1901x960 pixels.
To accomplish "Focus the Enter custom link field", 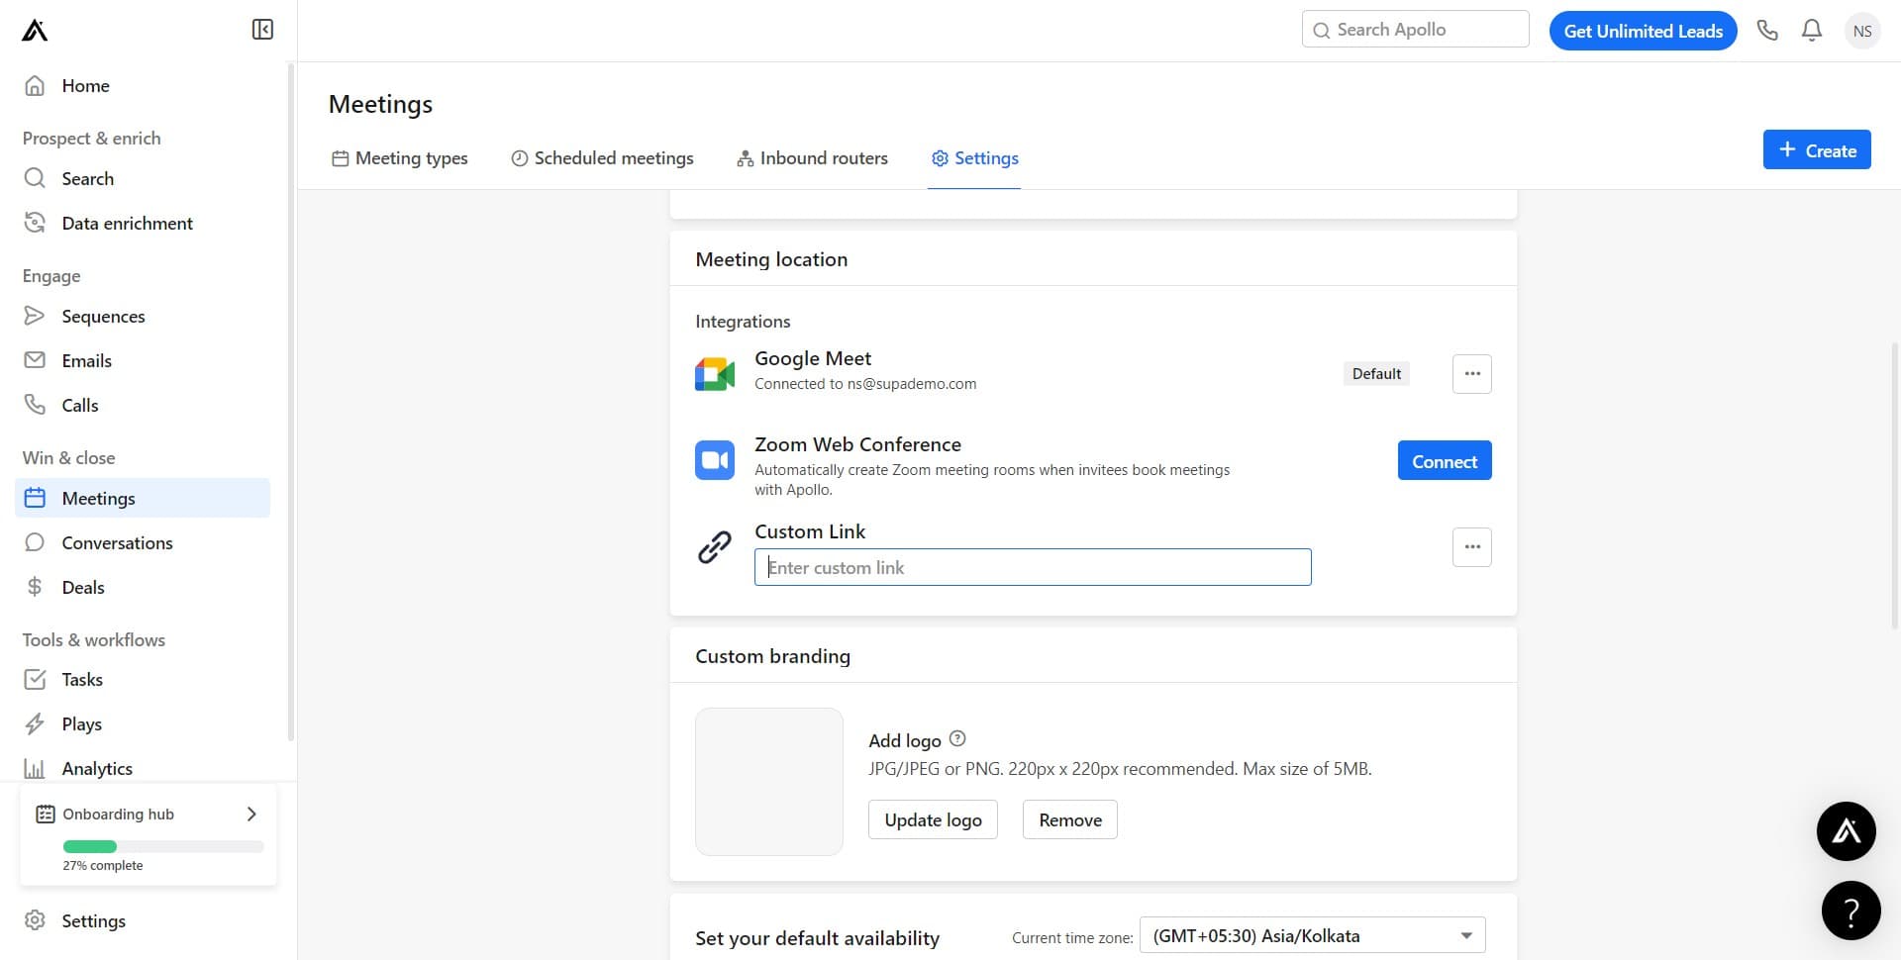I will point(1032,568).
